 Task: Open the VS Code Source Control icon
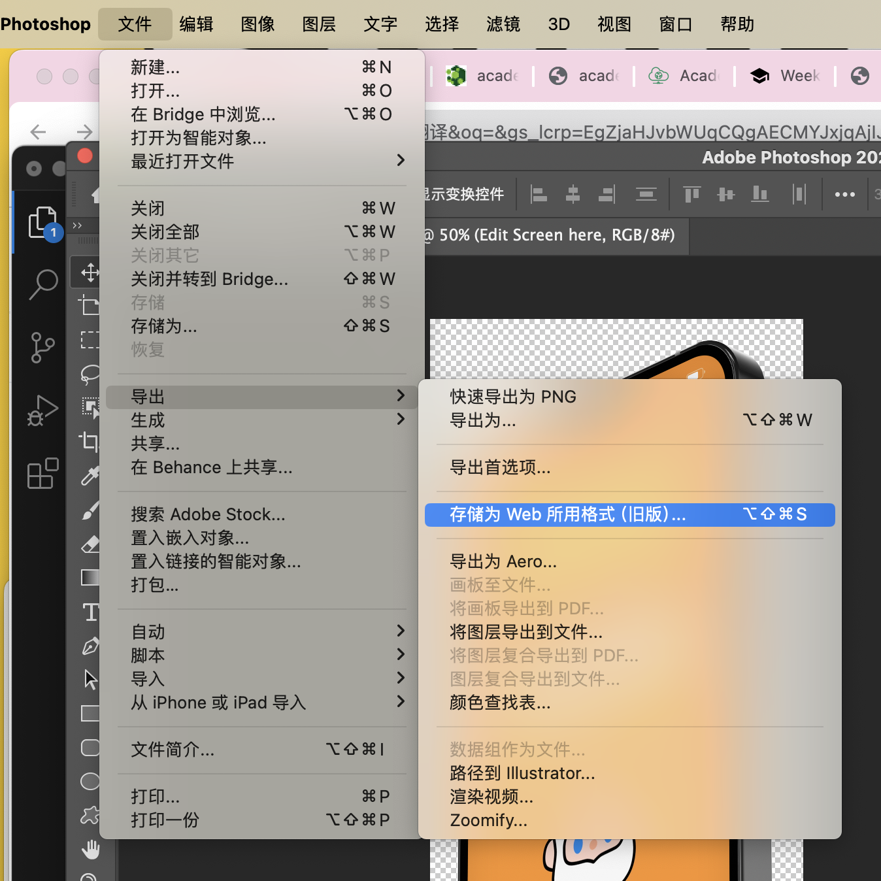(43, 347)
